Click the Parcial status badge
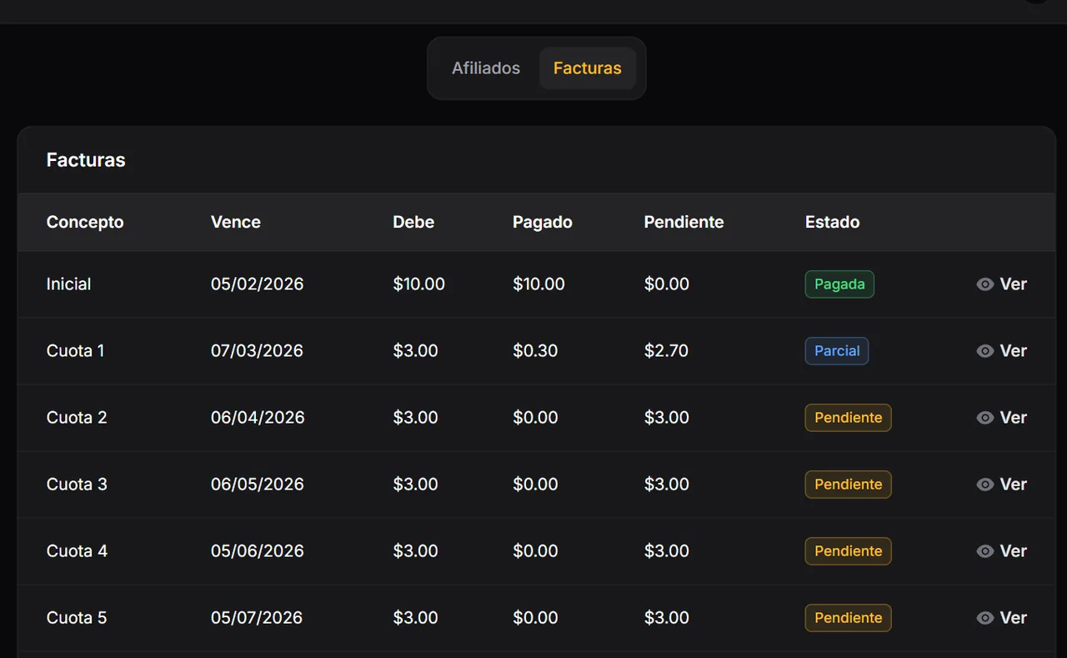The width and height of the screenshot is (1067, 658). 837,351
